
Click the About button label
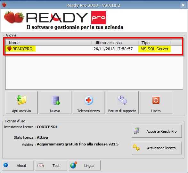pos(21,166)
